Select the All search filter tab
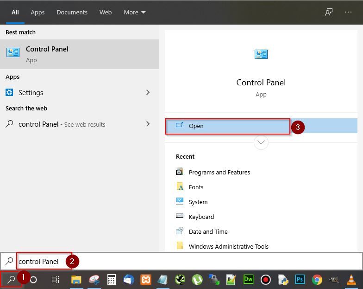This screenshot has height=289, width=363. click(15, 12)
